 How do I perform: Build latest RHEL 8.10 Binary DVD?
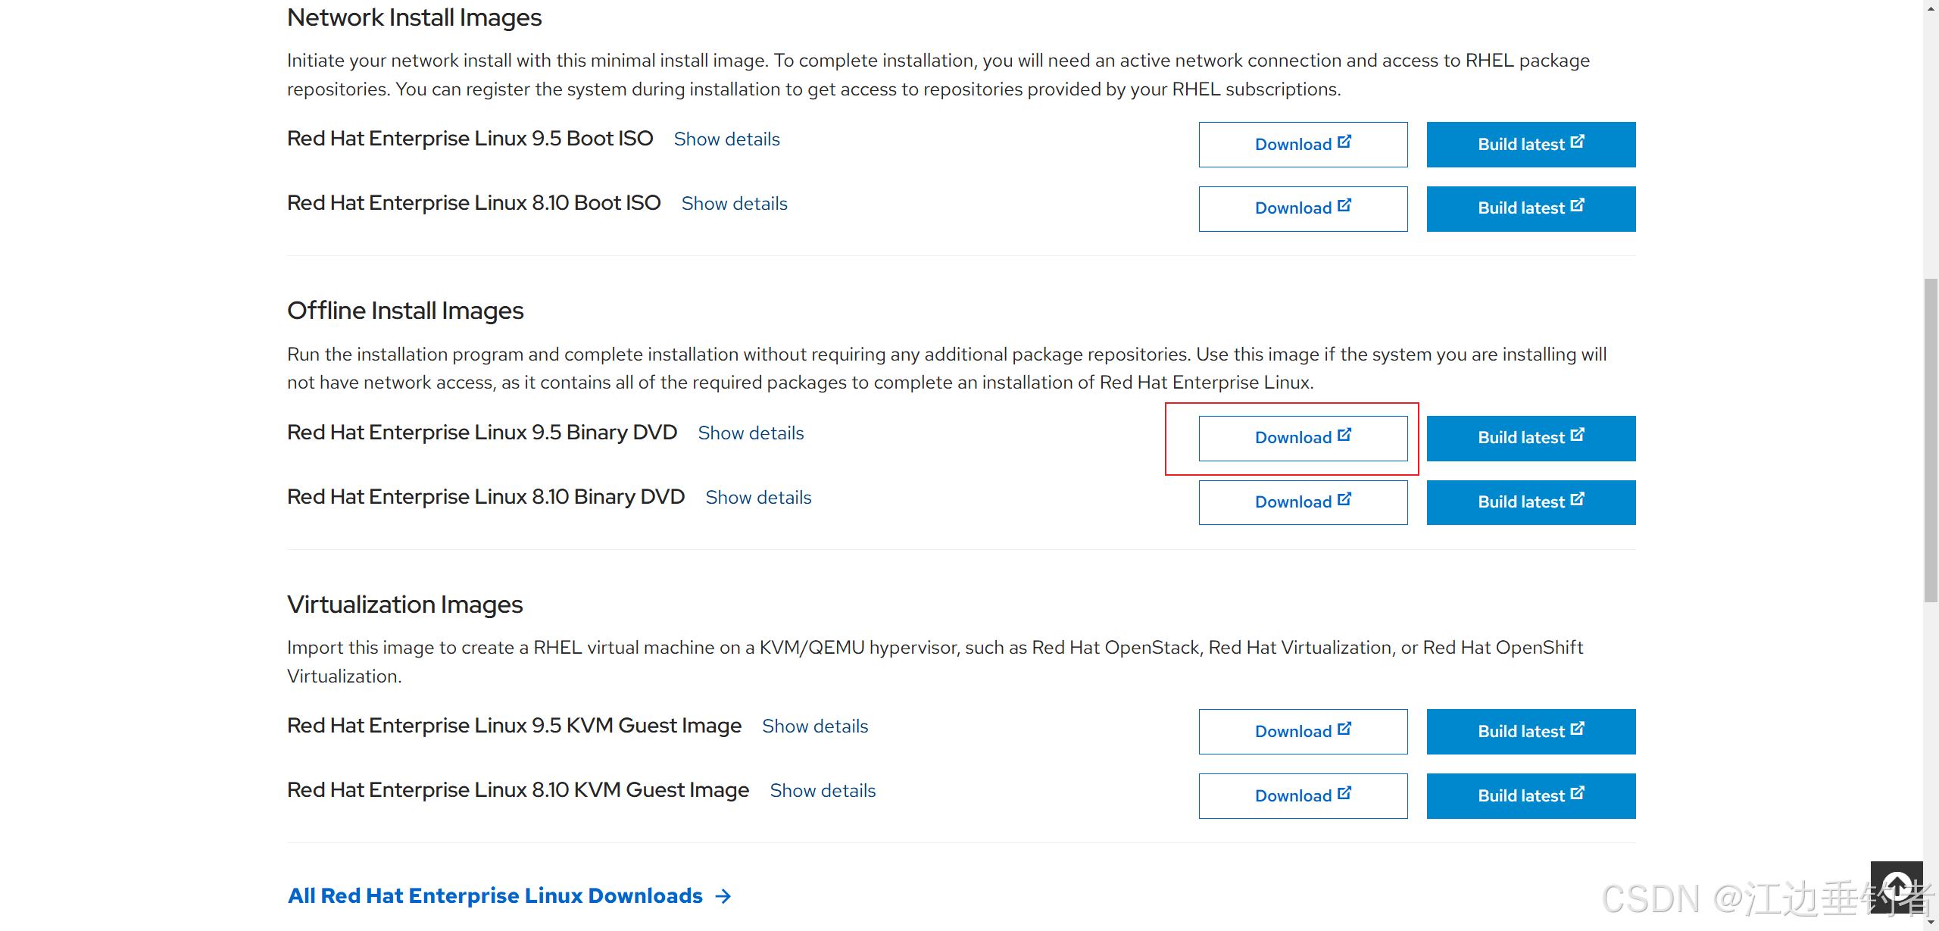tap(1531, 502)
